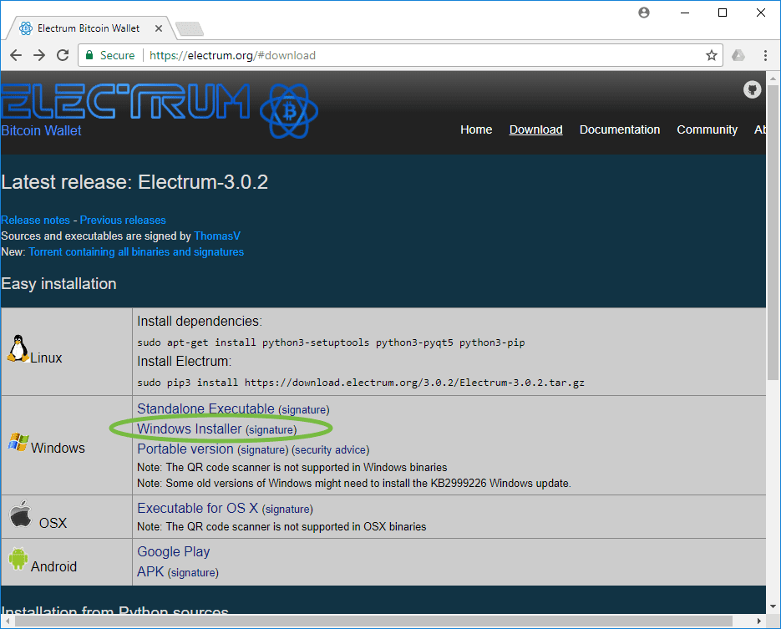Click the vertical scrollbar down arrow

pyautogui.click(x=773, y=606)
